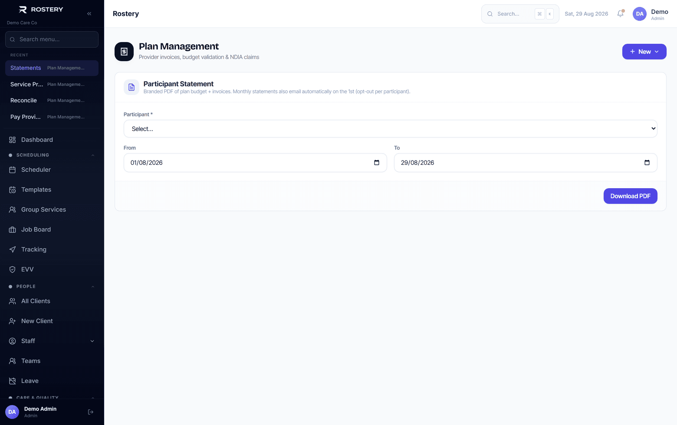The width and height of the screenshot is (677, 425).
Task: Click the To date field
Action: click(x=526, y=163)
